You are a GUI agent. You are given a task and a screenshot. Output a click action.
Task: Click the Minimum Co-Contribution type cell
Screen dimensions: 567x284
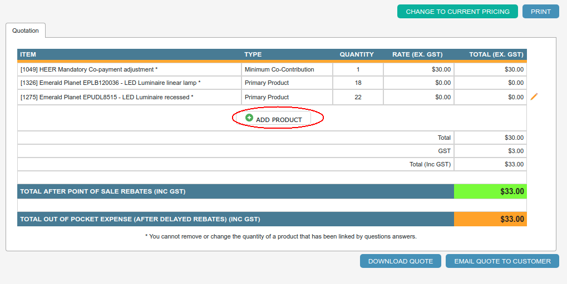pos(279,69)
